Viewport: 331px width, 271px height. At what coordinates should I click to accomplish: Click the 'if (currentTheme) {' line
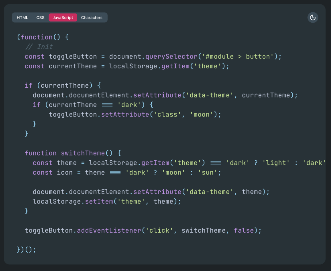(x=63, y=86)
